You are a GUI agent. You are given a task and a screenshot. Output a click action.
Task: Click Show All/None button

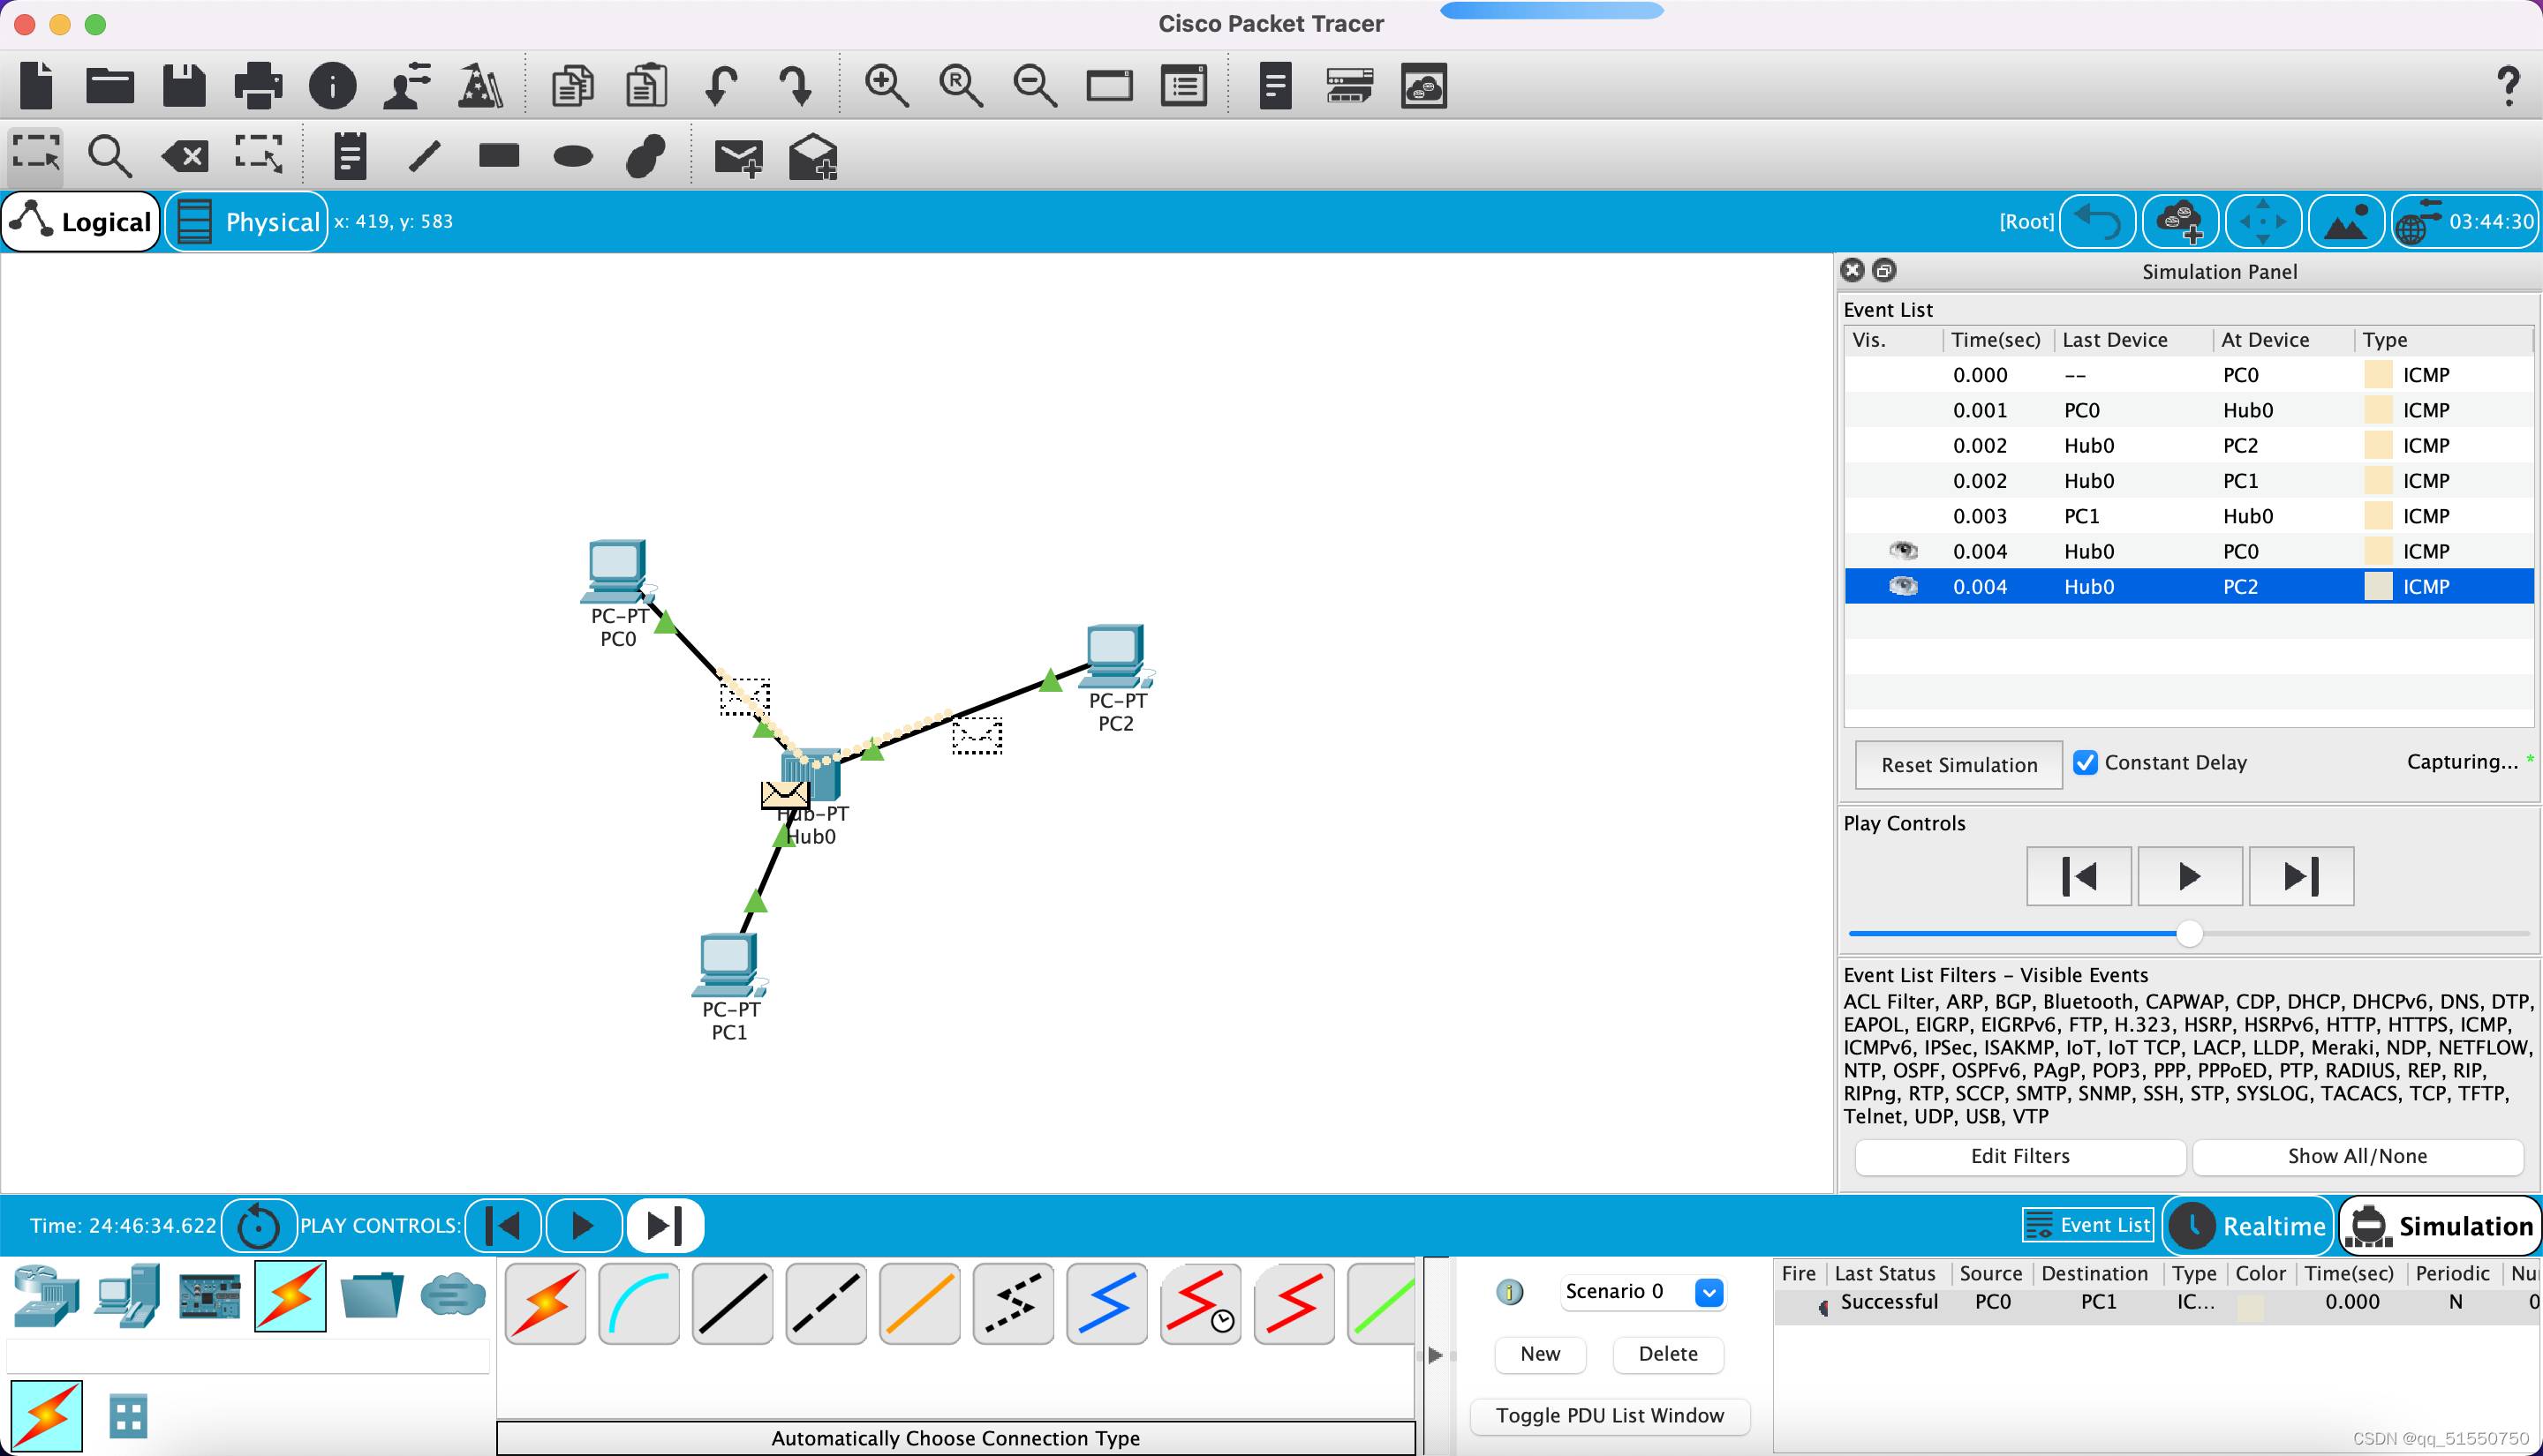coord(2357,1156)
